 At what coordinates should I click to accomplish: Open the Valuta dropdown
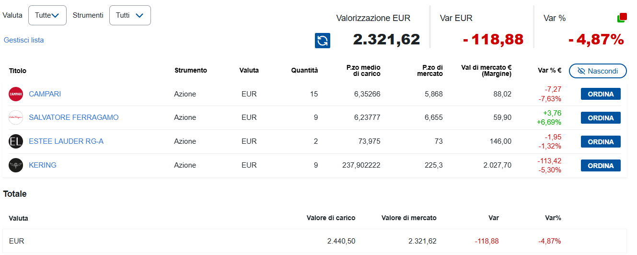[47, 15]
